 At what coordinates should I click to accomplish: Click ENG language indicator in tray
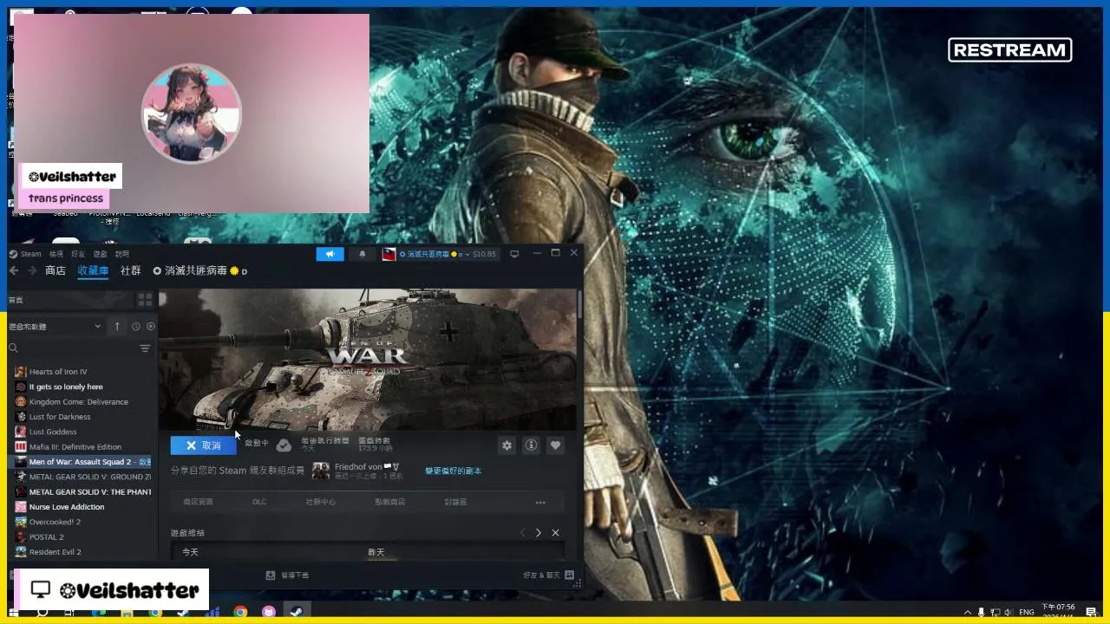click(x=1026, y=612)
